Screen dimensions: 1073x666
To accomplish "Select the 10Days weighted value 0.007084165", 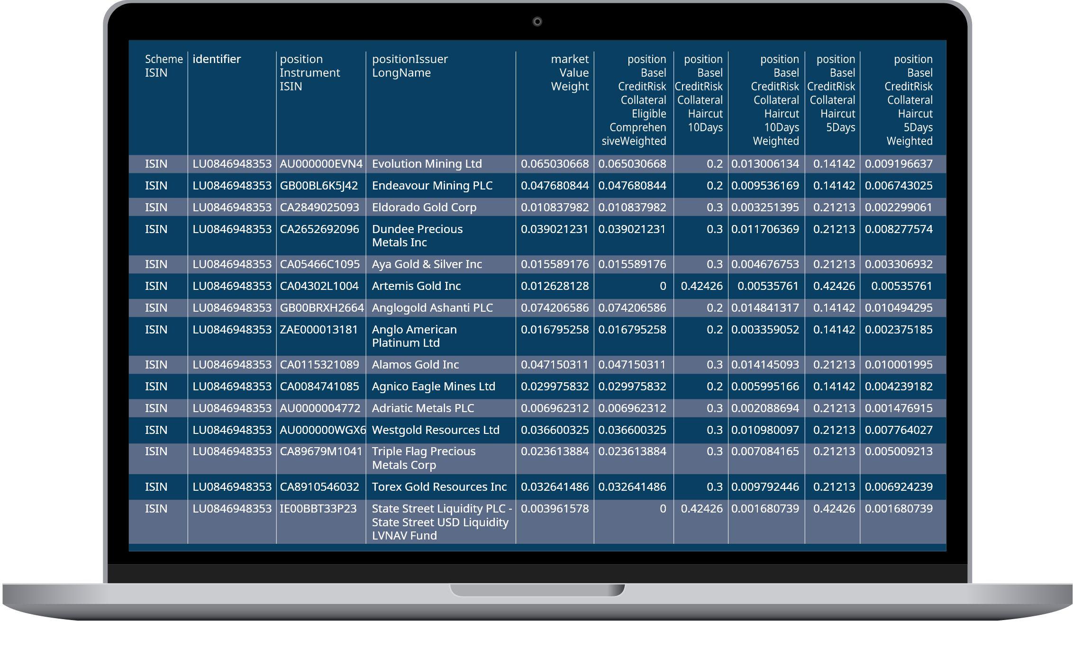I will 765,451.
